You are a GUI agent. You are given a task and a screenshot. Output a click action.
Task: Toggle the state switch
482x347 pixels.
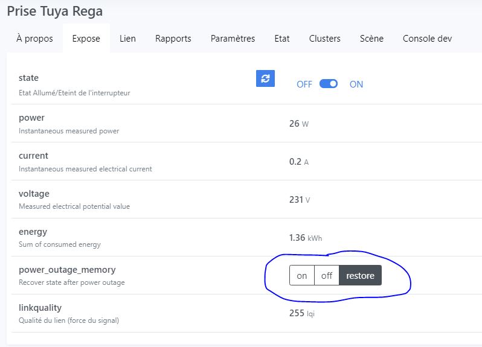329,84
